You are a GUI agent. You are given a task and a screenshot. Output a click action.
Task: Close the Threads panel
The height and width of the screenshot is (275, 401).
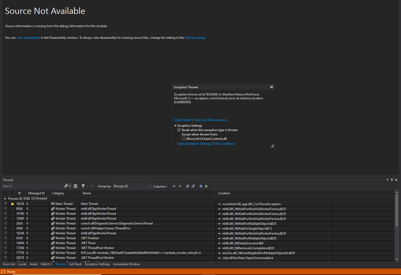tap(396, 180)
